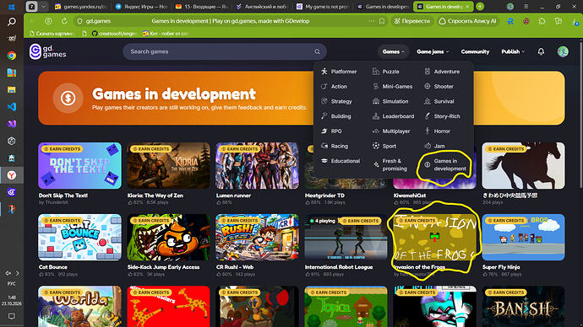Switch to games.yandex.ru browser tab
583x327 pixels.
[x=81, y=7]
